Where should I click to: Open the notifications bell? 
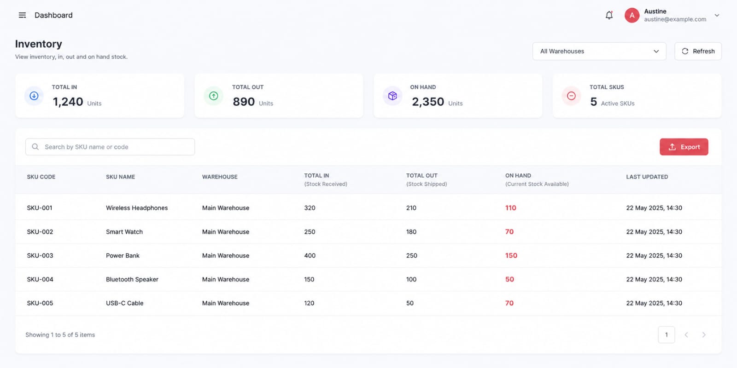[x=609, y=15]
